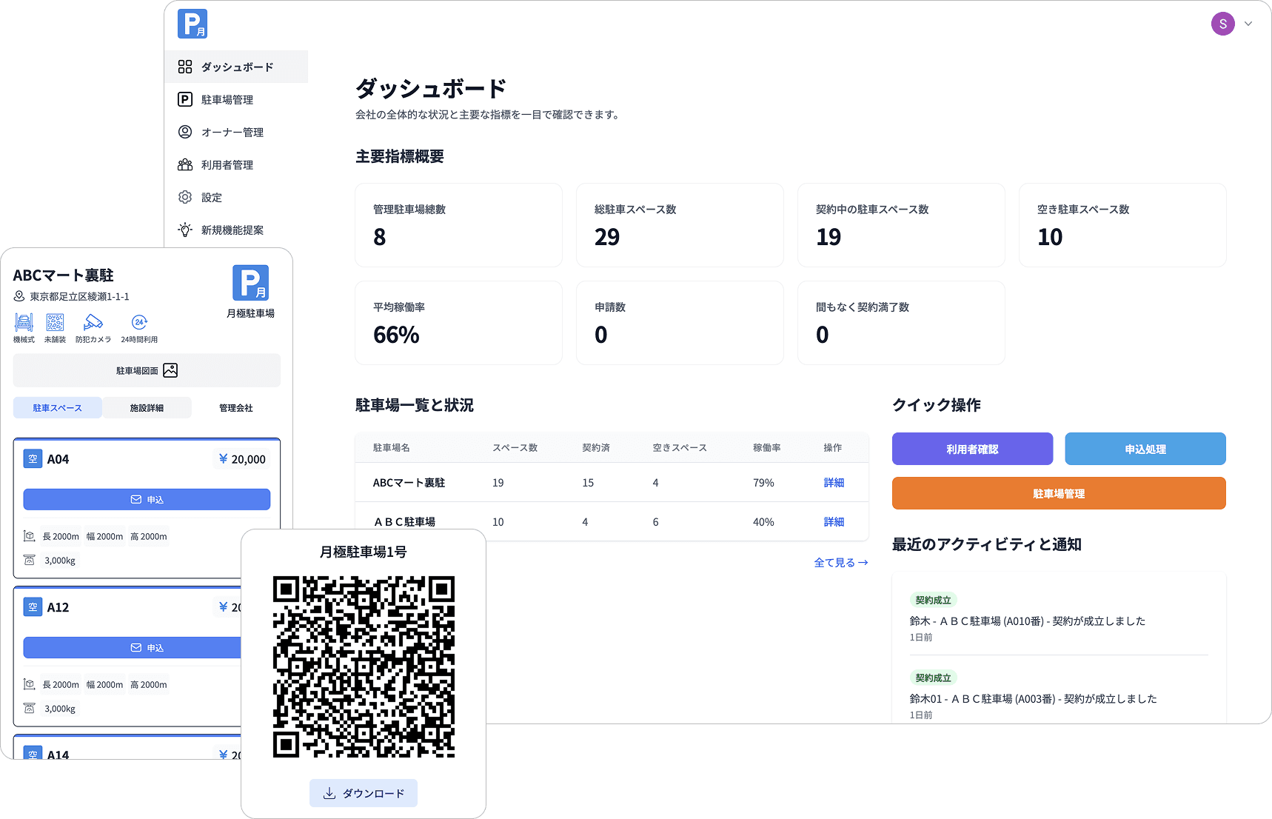1272x819 pixels.
Task: Switch to the 管理会社 tab
Action: point(236,408)
